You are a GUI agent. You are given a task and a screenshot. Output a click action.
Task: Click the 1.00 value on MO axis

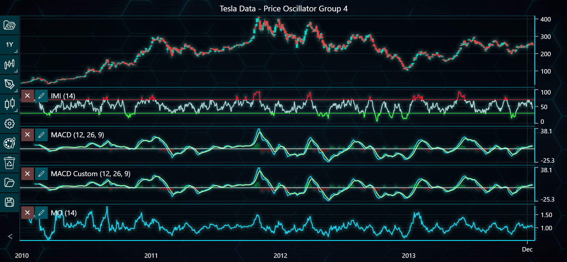pyautogui.click(x=546, y=228)
